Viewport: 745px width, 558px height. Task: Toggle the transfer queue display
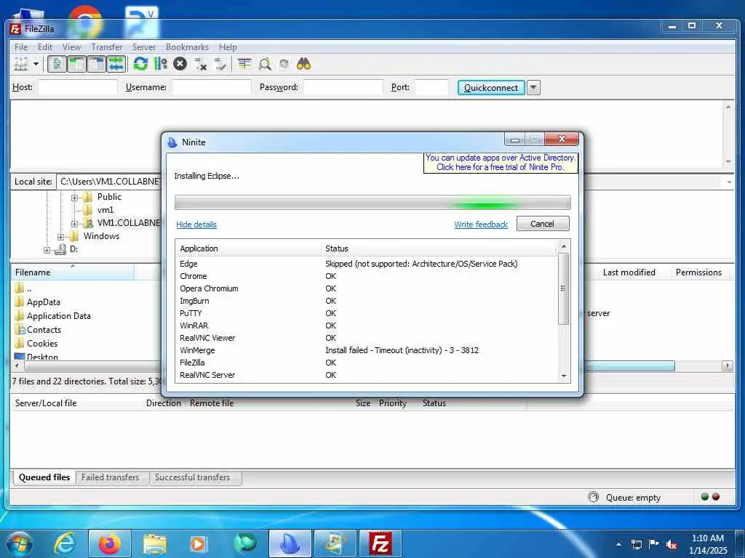(x=116, y=64)
